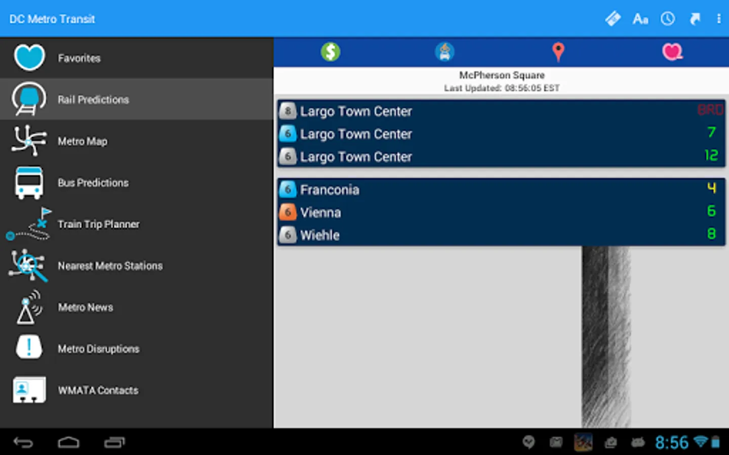Viewport: 729px width, 455px height.
Task: Open Metro Disruptions from the sidebar
Action: click(137, 348)
